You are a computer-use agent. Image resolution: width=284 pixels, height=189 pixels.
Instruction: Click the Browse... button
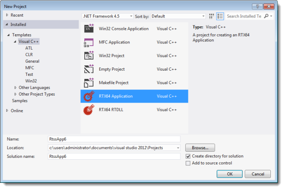point(200,148)
